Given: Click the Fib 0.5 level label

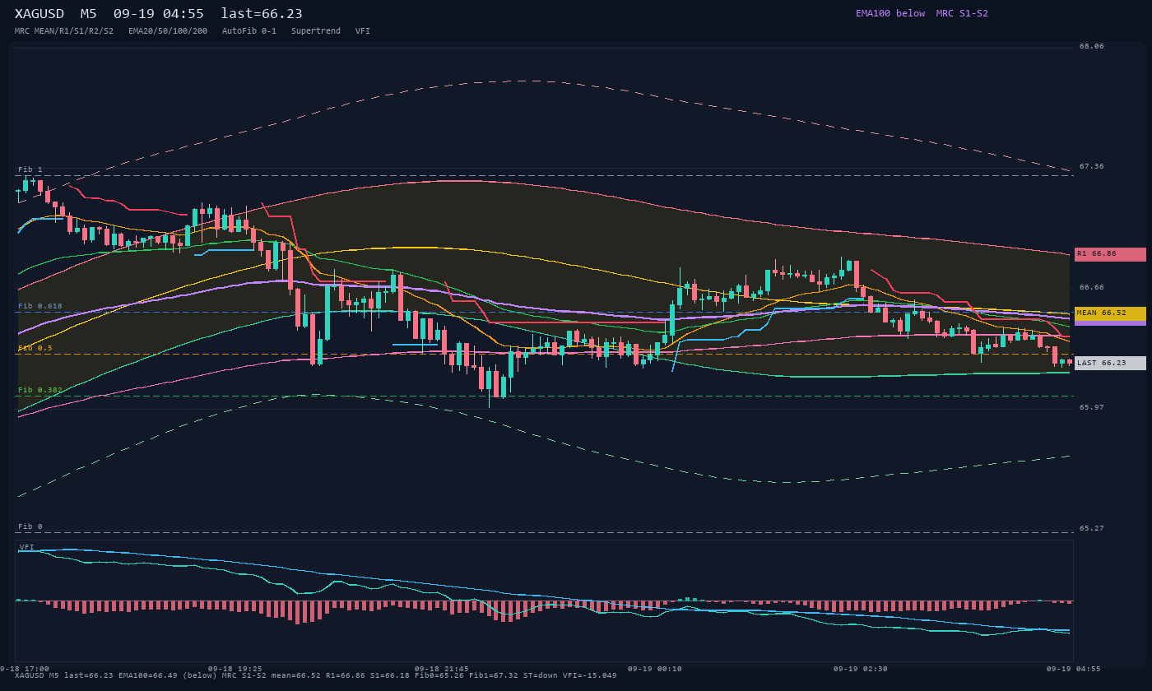Looking at the screenshot, I should click(x=35, y=348).
